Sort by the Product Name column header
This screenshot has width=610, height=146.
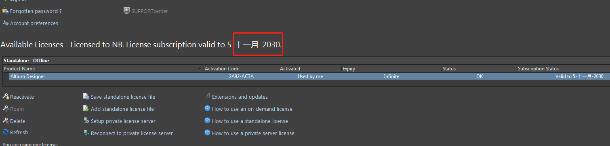pyautogui.click(x=103, y=69)
